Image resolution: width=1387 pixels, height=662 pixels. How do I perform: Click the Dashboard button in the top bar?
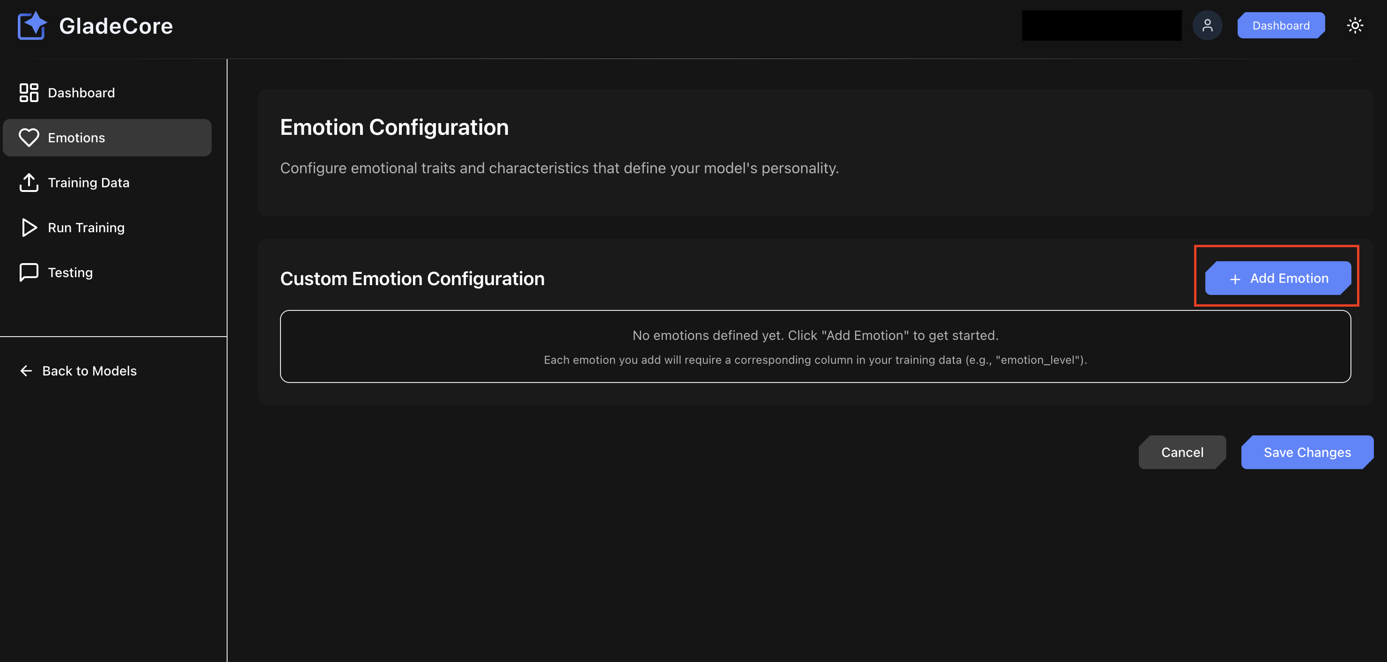click(x=1281, y=25)
